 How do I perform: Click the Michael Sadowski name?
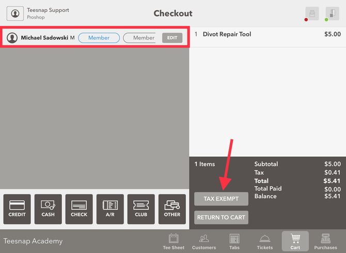(x=44, y=38)
